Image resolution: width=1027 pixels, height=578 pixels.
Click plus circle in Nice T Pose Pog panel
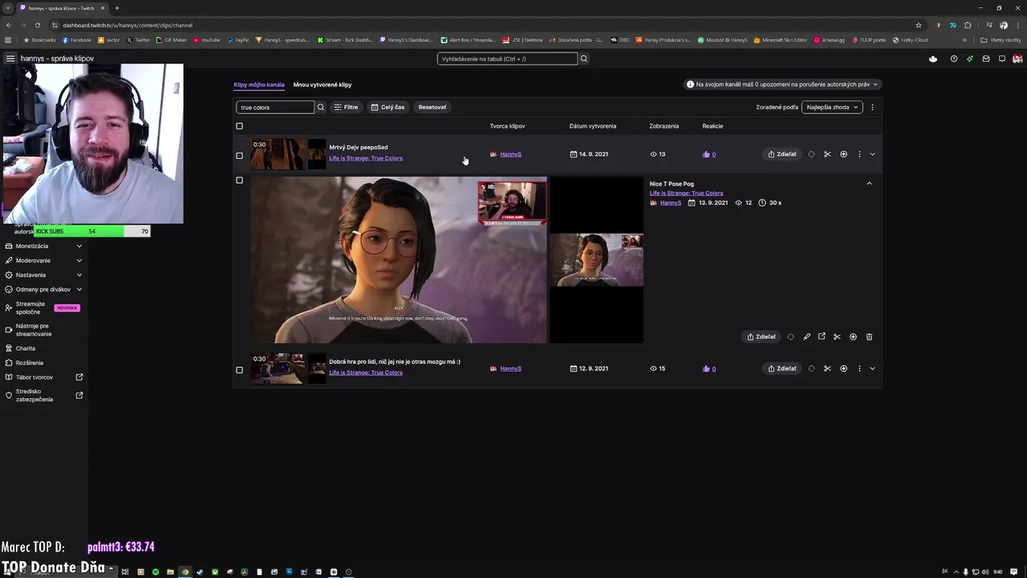point(853,337)
